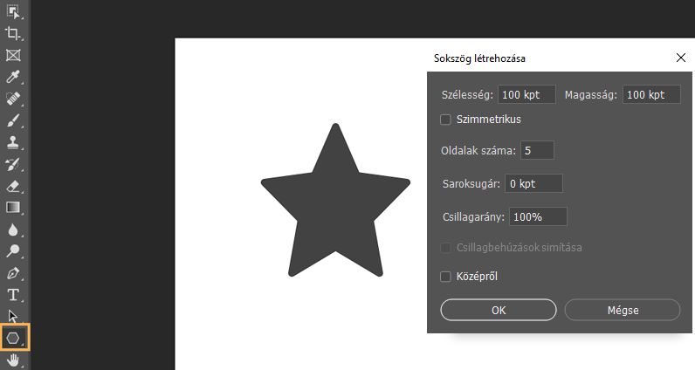Click the Sokszög létrehozása title text
695x370 pixels.
point(479,58)
